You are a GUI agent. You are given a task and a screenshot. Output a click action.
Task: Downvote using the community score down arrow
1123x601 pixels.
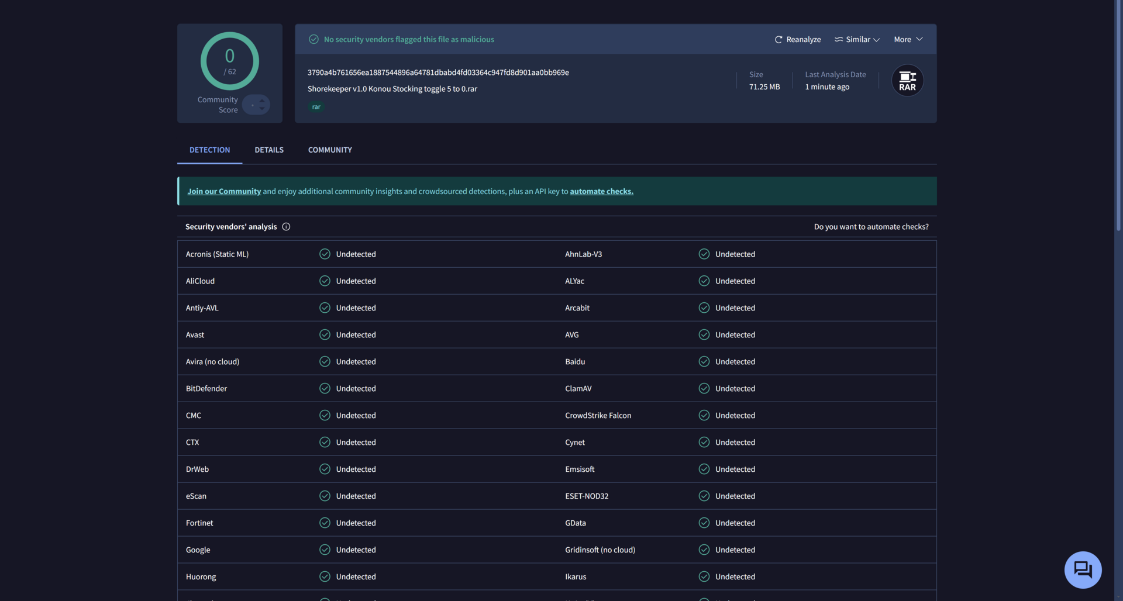[x=262, y=109]
